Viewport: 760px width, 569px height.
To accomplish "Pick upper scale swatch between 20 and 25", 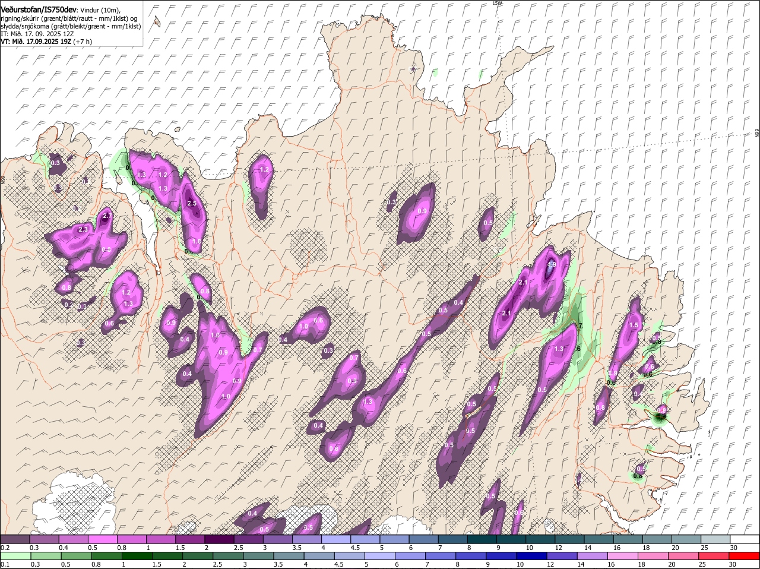I will (686, 539).
